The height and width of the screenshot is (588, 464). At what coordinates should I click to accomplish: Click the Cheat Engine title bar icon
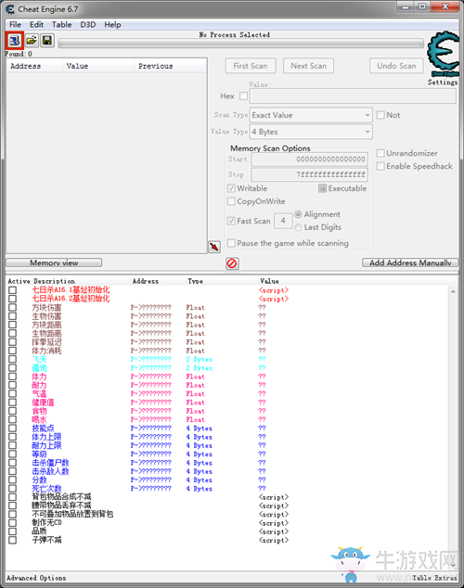pos(10,9)
